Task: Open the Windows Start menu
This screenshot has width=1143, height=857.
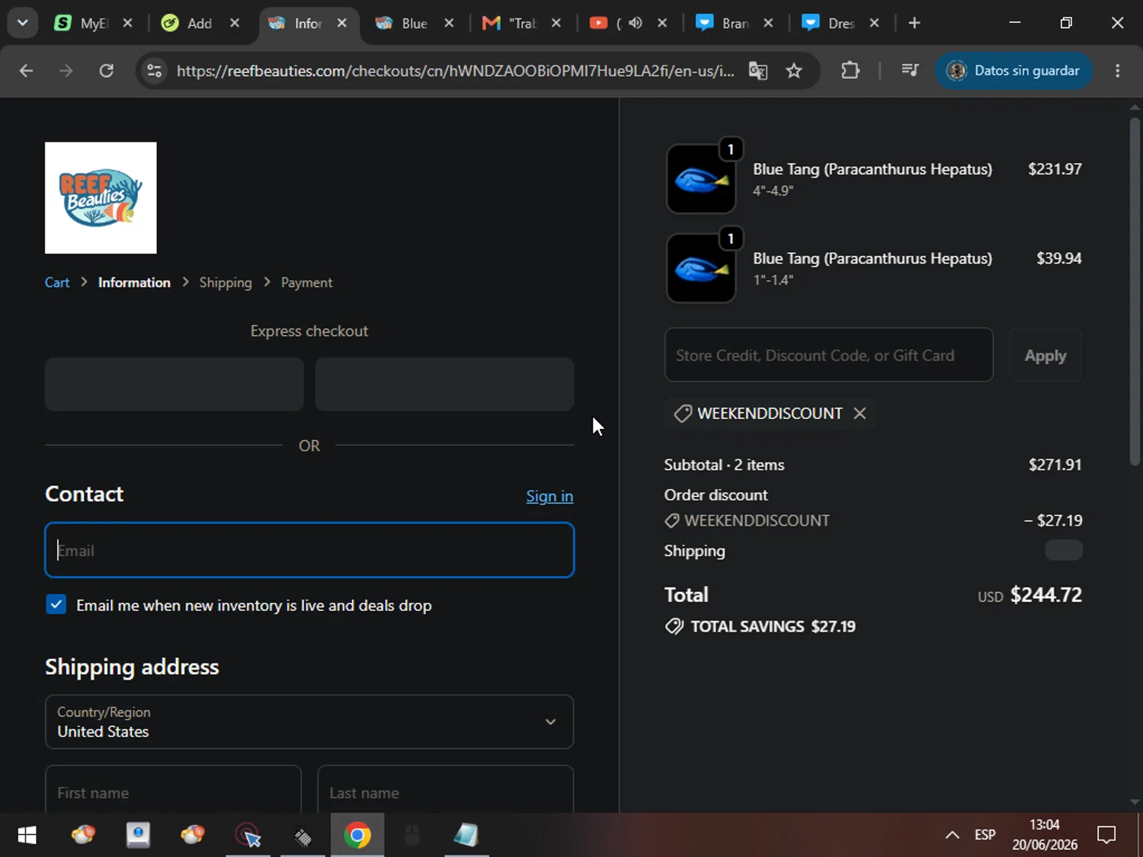Action: click(27, 836)
